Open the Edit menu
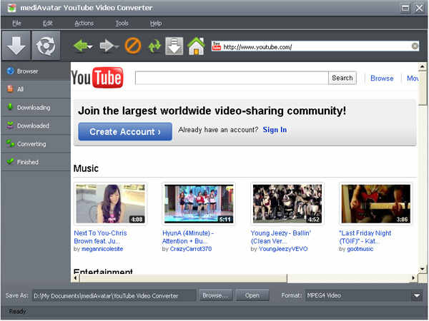429x321 pixels. coord(48,24)
